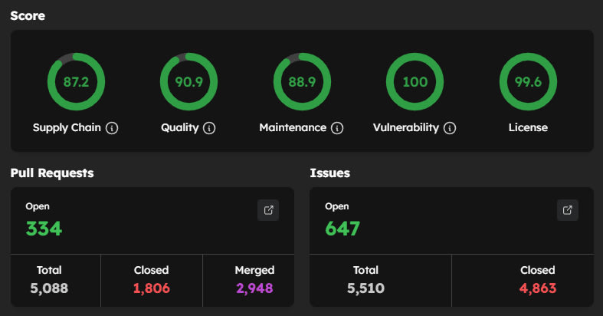Select the Vulnerability 100 score ring

point(415,82)
